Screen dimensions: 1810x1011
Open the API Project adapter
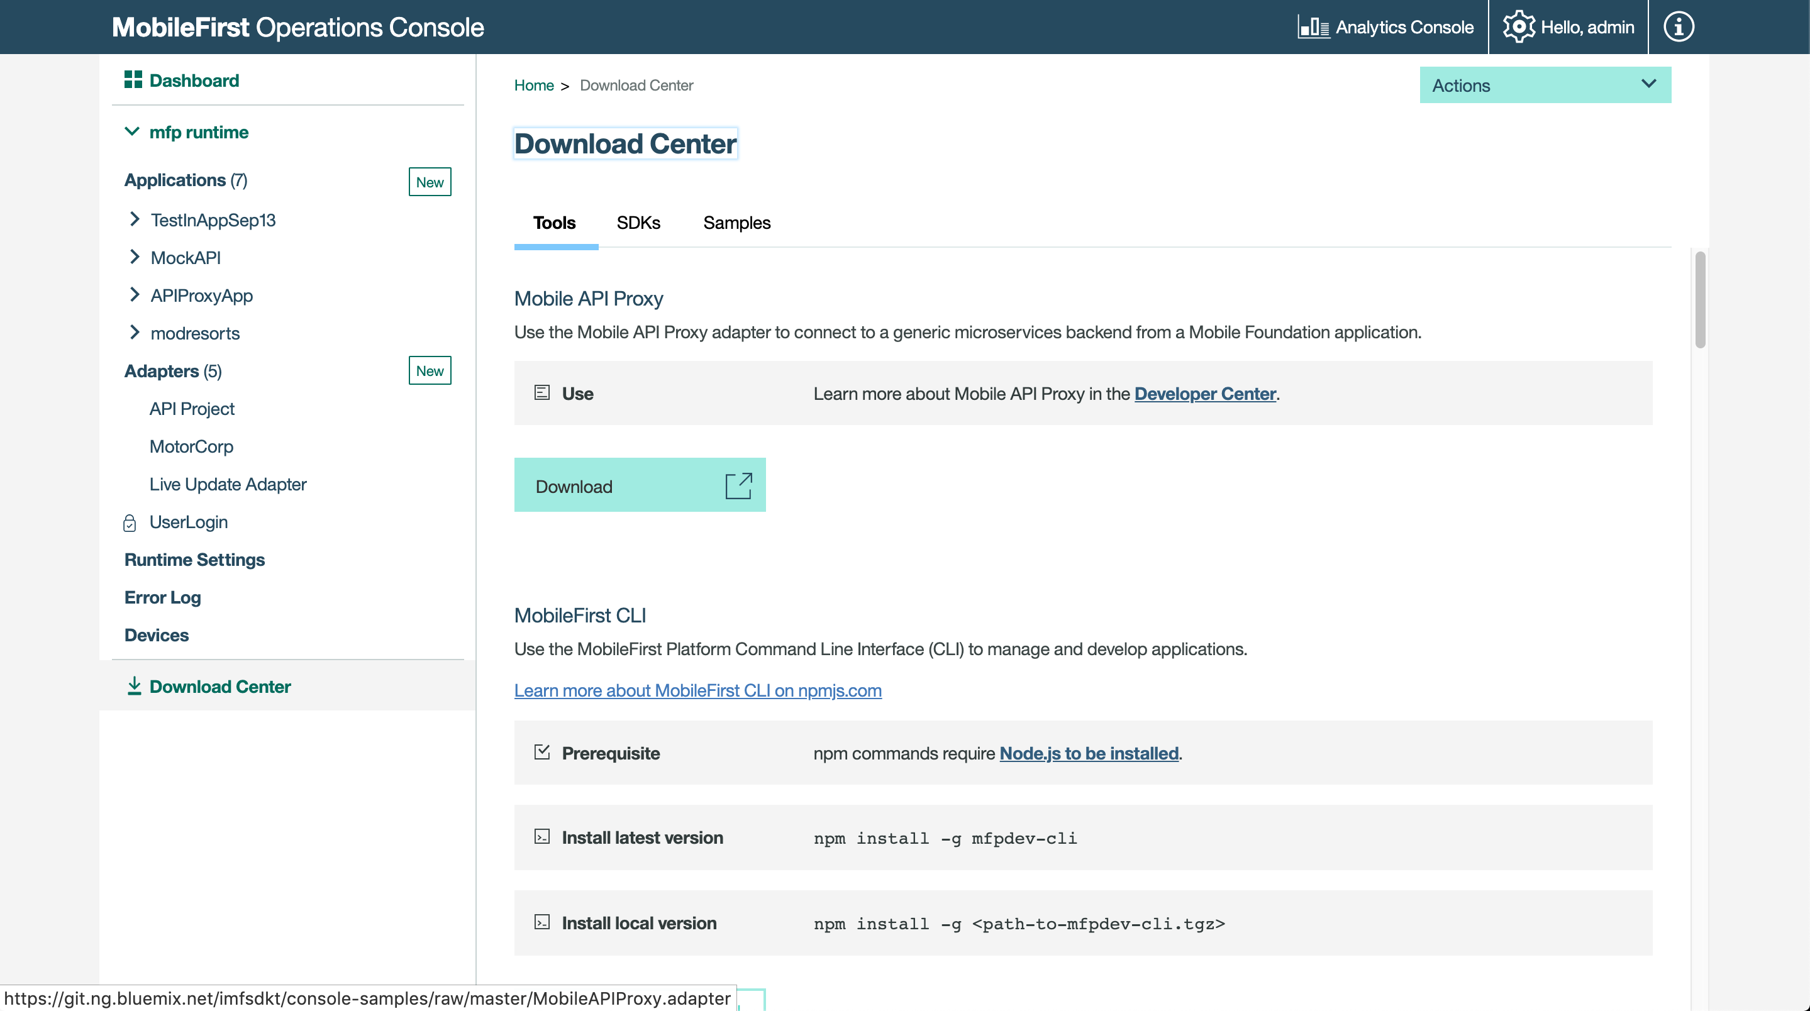click(x=192, y=409)
